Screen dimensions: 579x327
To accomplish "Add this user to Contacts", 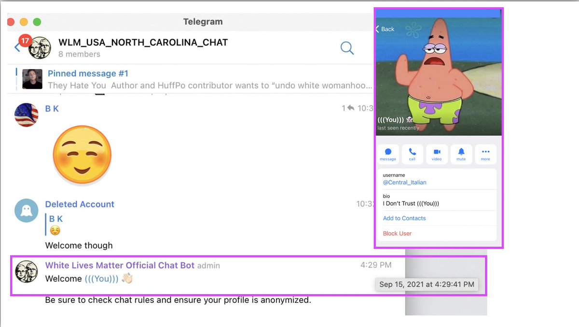I will pos(404,218).
